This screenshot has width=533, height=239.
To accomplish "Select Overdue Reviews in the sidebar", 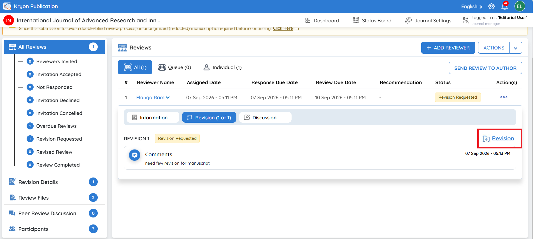I will coord(56,126).
